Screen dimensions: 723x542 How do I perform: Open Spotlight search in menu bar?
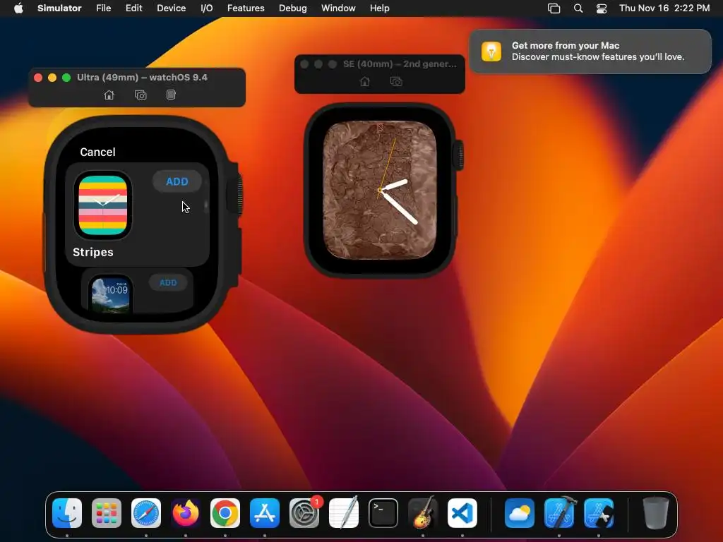point(578,8)
